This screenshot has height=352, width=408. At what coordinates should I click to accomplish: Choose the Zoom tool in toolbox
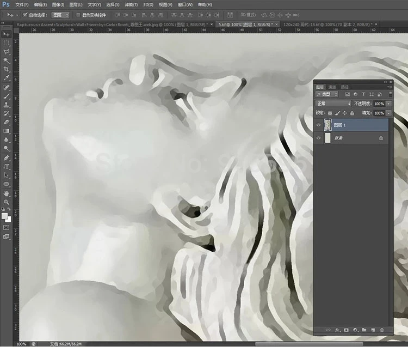click(x=7, y=202)
